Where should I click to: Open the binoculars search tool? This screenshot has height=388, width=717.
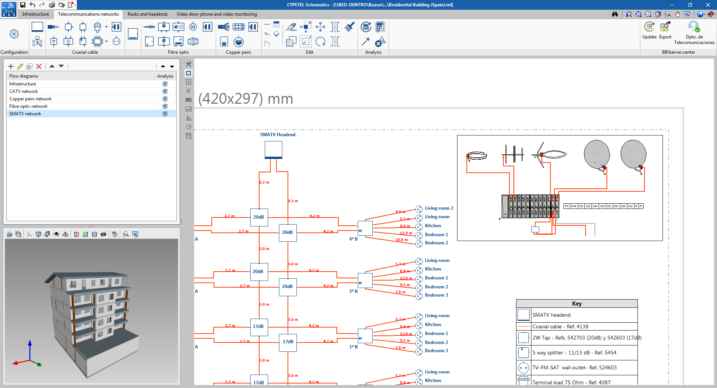click(615, 14)
